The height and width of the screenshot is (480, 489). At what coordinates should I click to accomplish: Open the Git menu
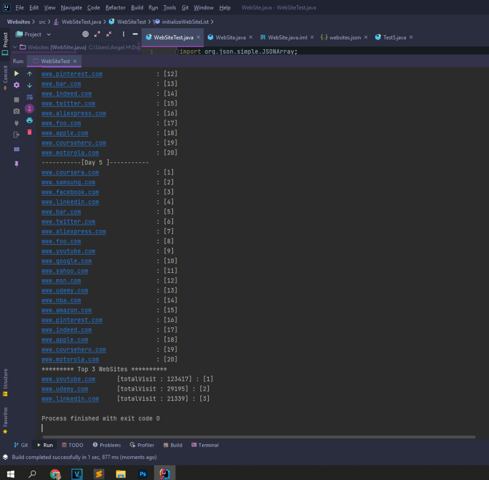point(185,8)
